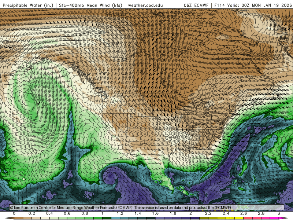The height and width of the screenshot is (220, 293).
Task: Click the '0.4' color scale label
Action: (x=49, y=213)
